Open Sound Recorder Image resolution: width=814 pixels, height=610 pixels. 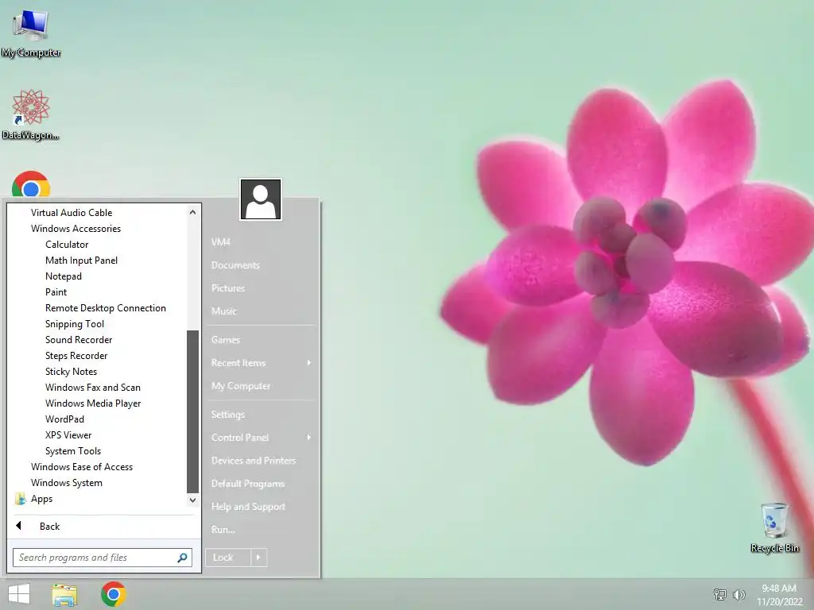click(x=79, y=340)
